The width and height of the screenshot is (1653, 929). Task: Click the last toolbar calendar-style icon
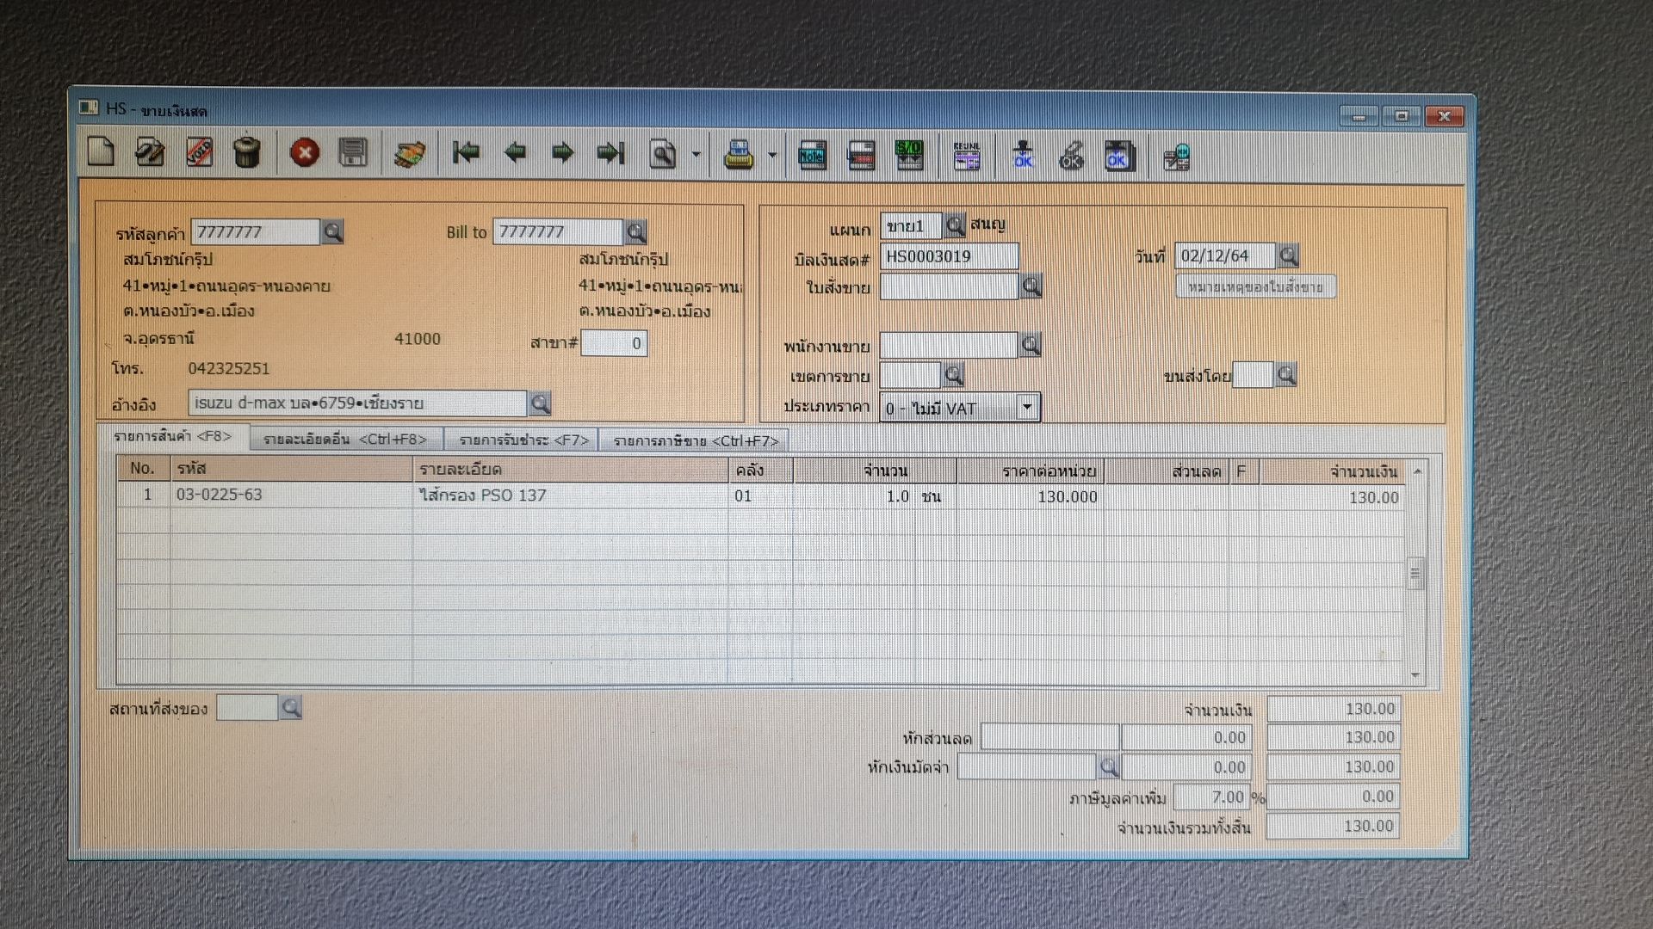(x=1177, y=157)
